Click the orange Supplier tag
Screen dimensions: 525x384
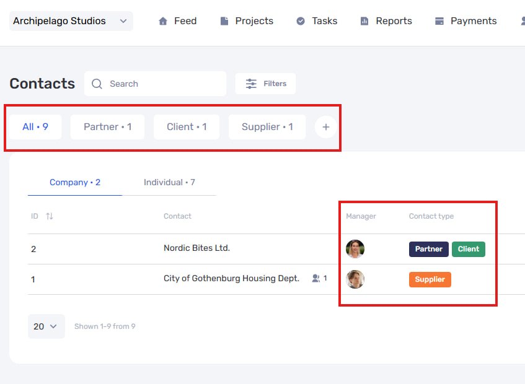(x=430, y=279)
